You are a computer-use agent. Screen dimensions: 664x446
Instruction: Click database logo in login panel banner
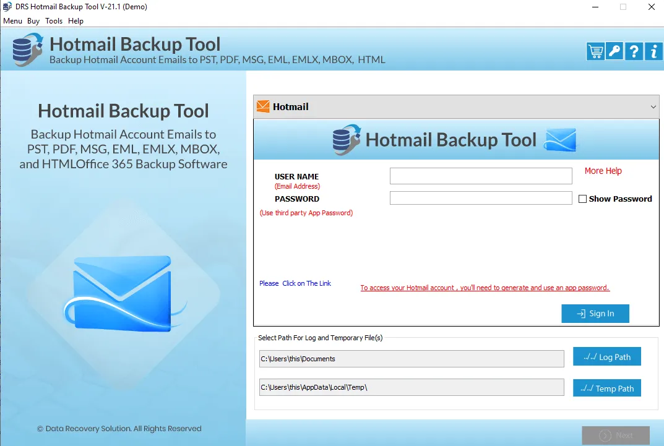click(x=347, y=140)
